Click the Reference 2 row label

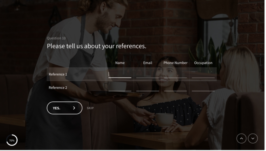[x=58, y=88]
